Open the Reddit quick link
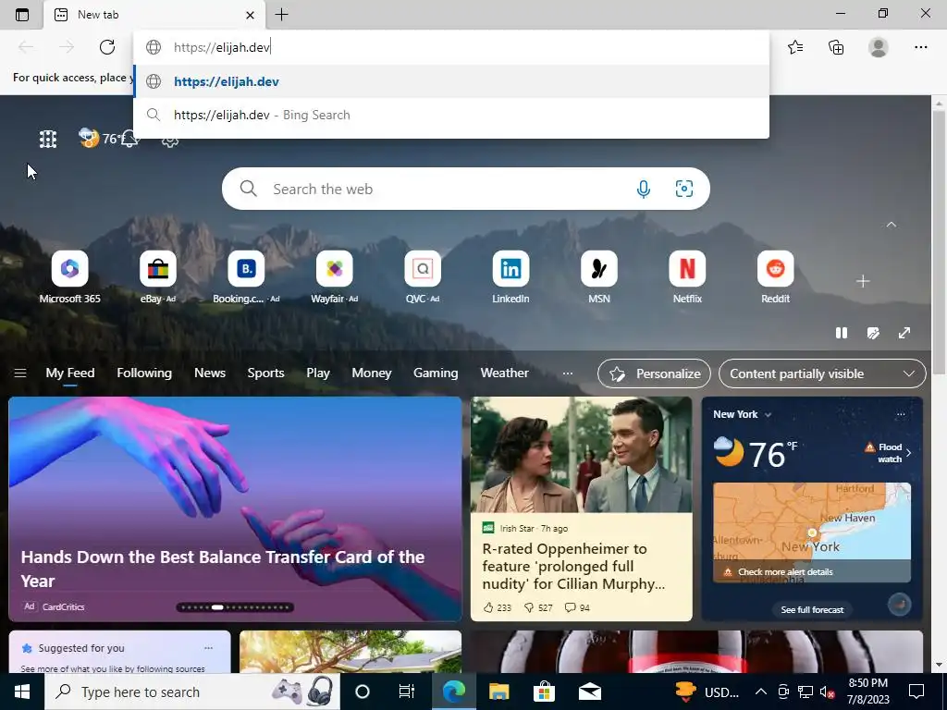This screenshot has height=710, width=947. 776,277
